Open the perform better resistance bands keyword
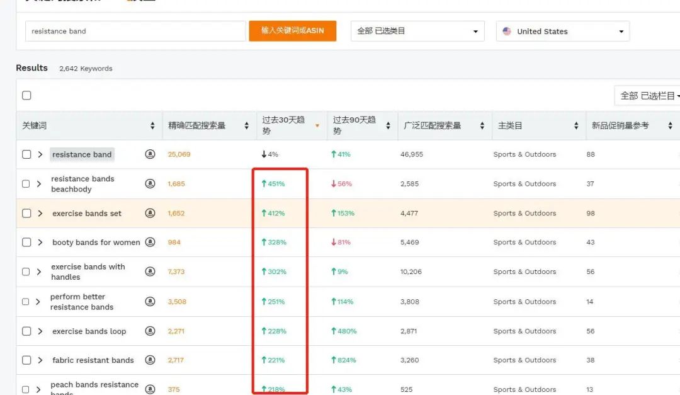The width and height of the screenshot is (680, 395). pos(82,302)
